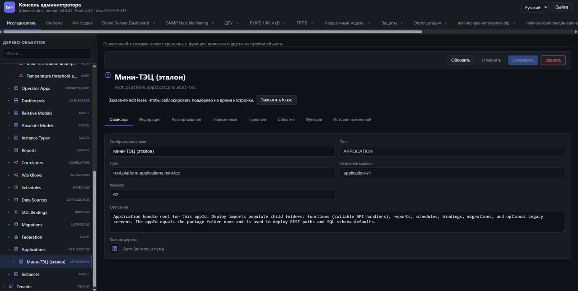
Task: Click the Dashboards tree icon
Action: click(x=16, y=101)
